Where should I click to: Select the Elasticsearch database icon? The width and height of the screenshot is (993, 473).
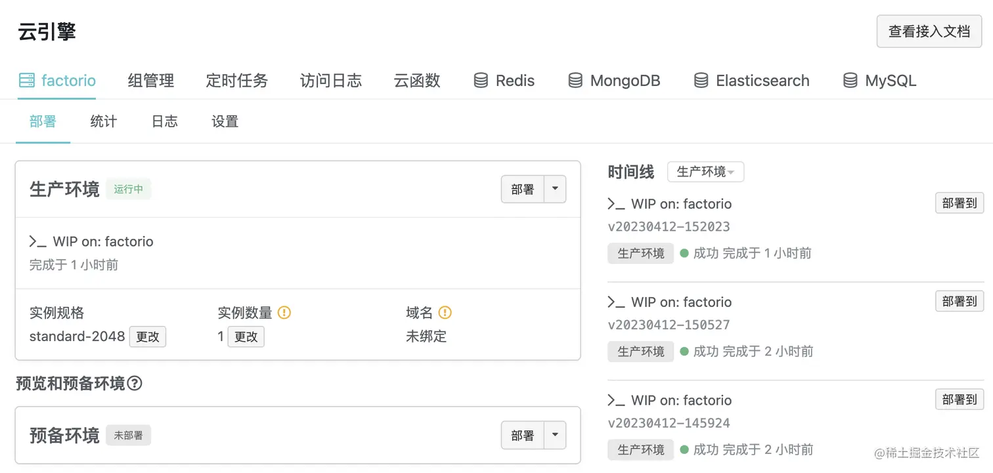(x=701, y=80)
